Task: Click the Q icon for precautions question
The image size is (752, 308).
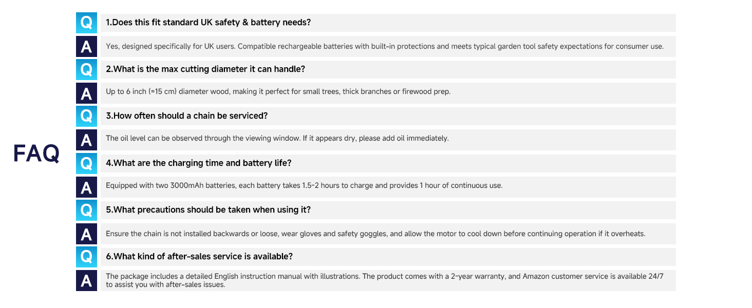Action: [86, 210]
